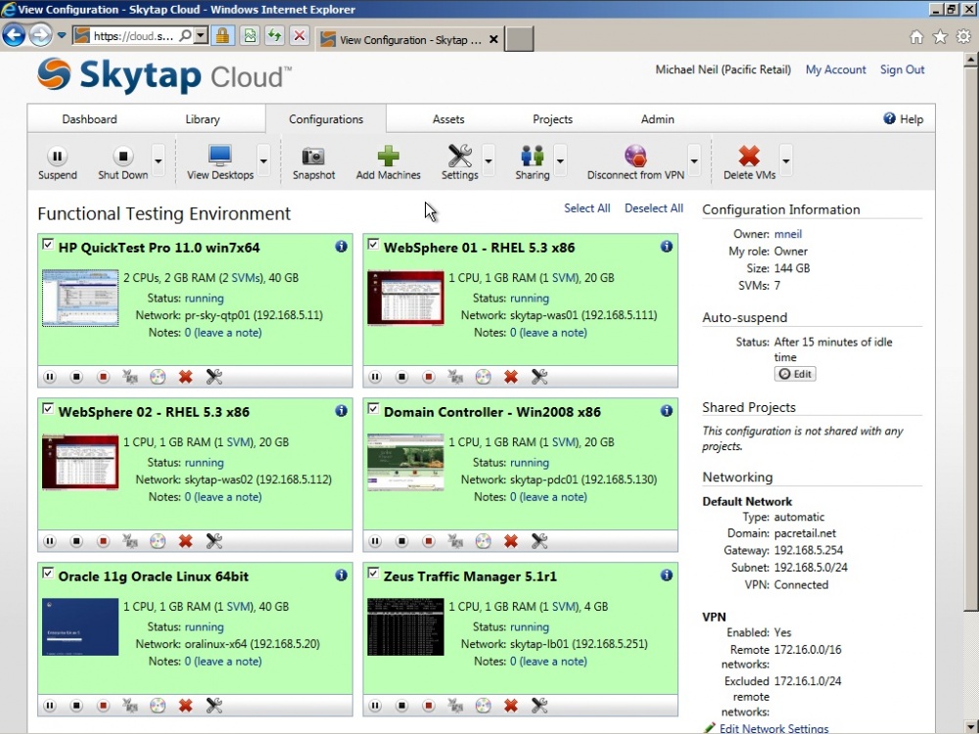Screen dimensions: 979x734
Task: Open the Help icon link
Action: point(889,118)
